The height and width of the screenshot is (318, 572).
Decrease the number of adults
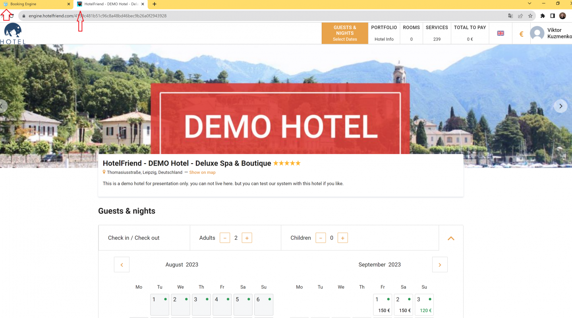point(225,238)
